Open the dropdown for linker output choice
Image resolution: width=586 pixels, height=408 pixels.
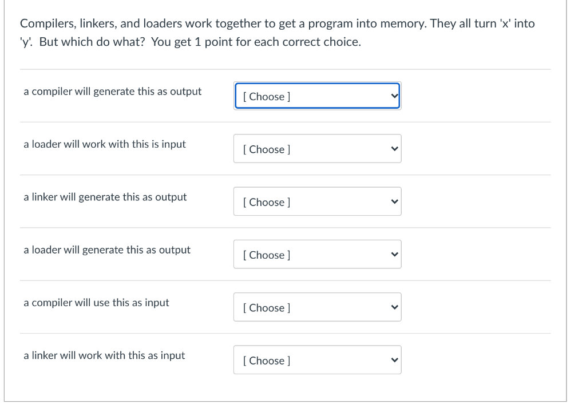317,201
